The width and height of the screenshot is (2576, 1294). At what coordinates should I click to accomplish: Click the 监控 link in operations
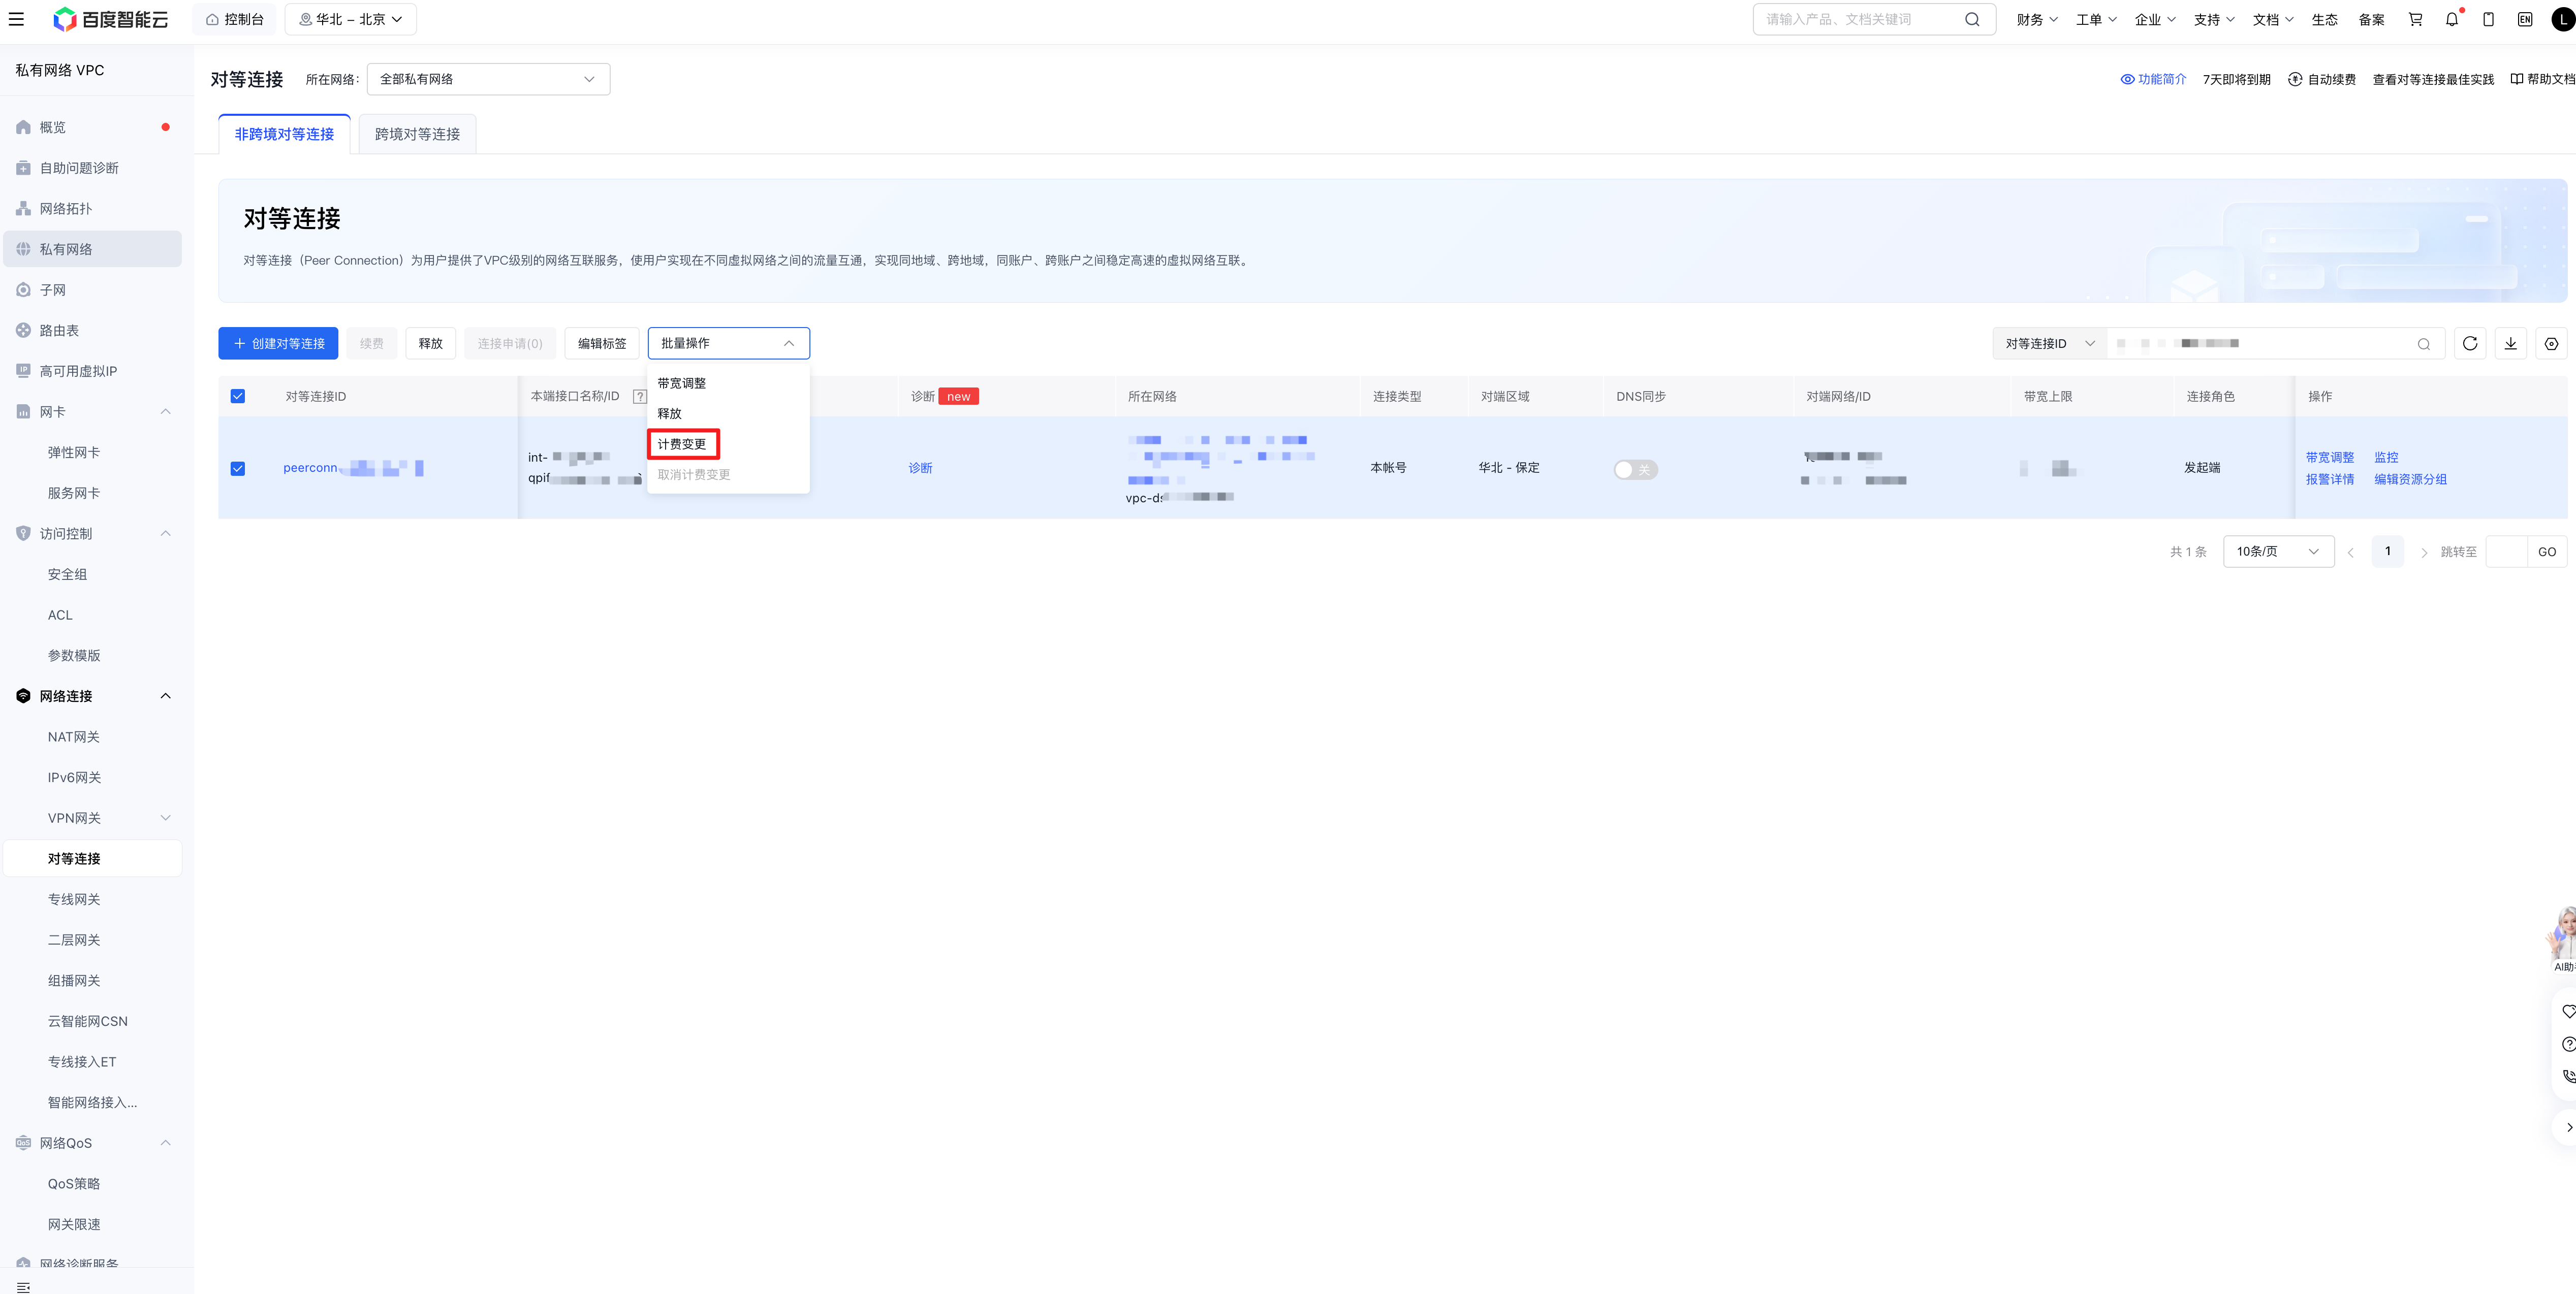(2386, 458)
